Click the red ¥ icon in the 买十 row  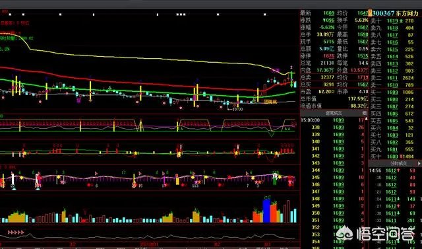point(401,157)
